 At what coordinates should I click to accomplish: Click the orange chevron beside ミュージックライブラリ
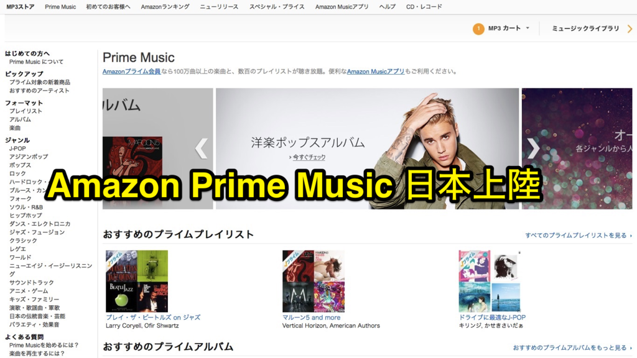[x=630, y=29]
